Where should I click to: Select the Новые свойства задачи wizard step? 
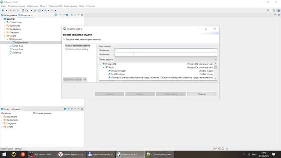(78, 46)
